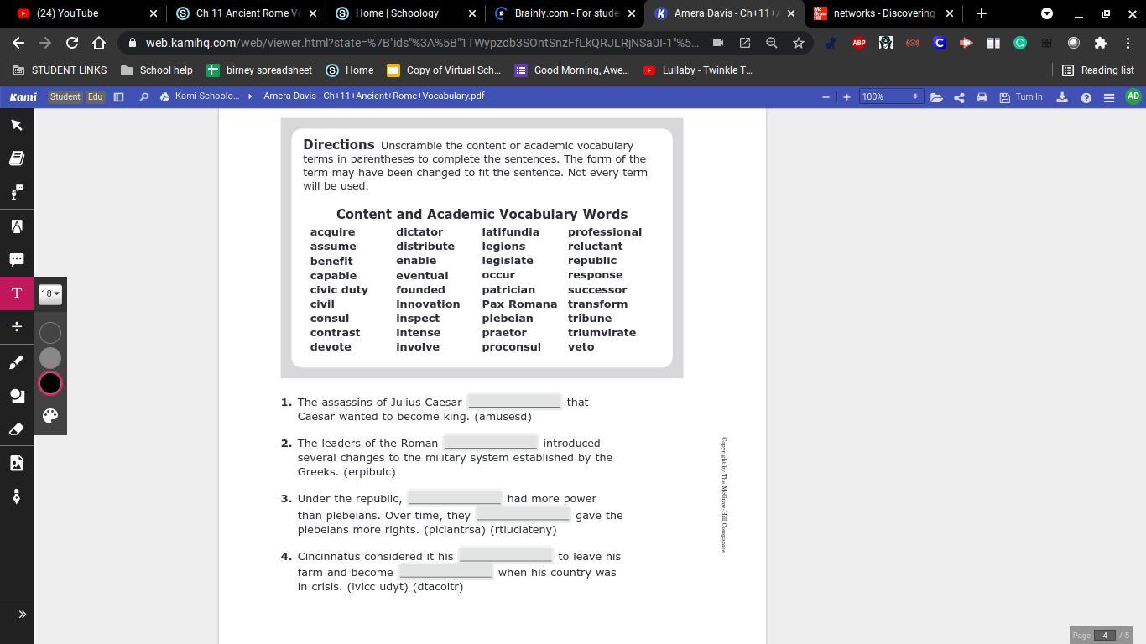This screenshot has height=644, width=1146.
Task: Zoom in the PDF with plus
Action: coord(846,97)
